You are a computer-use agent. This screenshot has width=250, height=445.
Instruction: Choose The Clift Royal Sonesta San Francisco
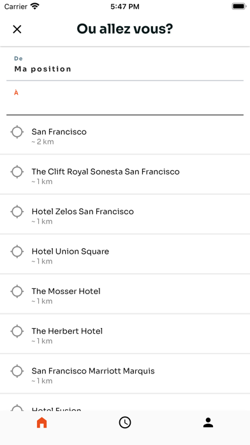[x=125, y=175]
